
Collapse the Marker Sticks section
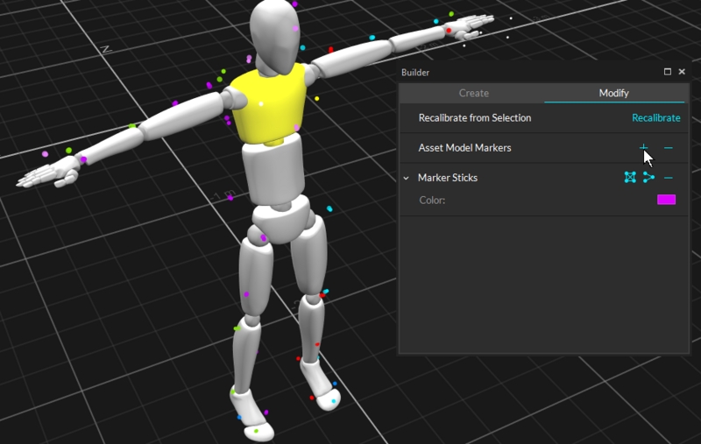point(407,178)
